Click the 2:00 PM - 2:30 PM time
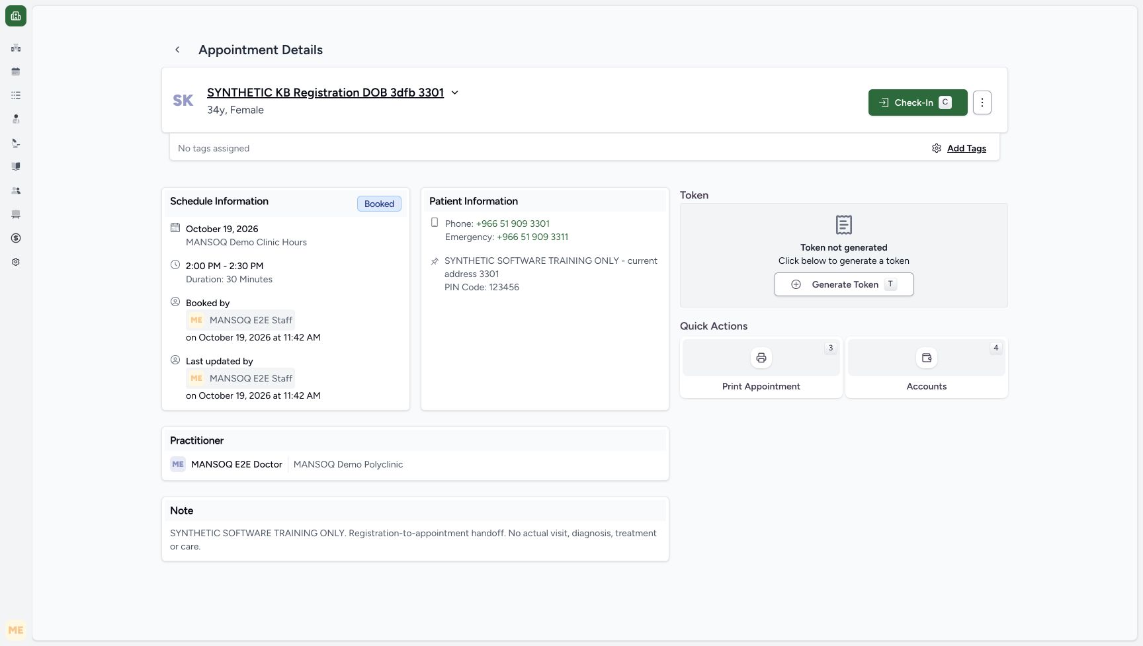1143x646 pixels. [x=225, y=266]
